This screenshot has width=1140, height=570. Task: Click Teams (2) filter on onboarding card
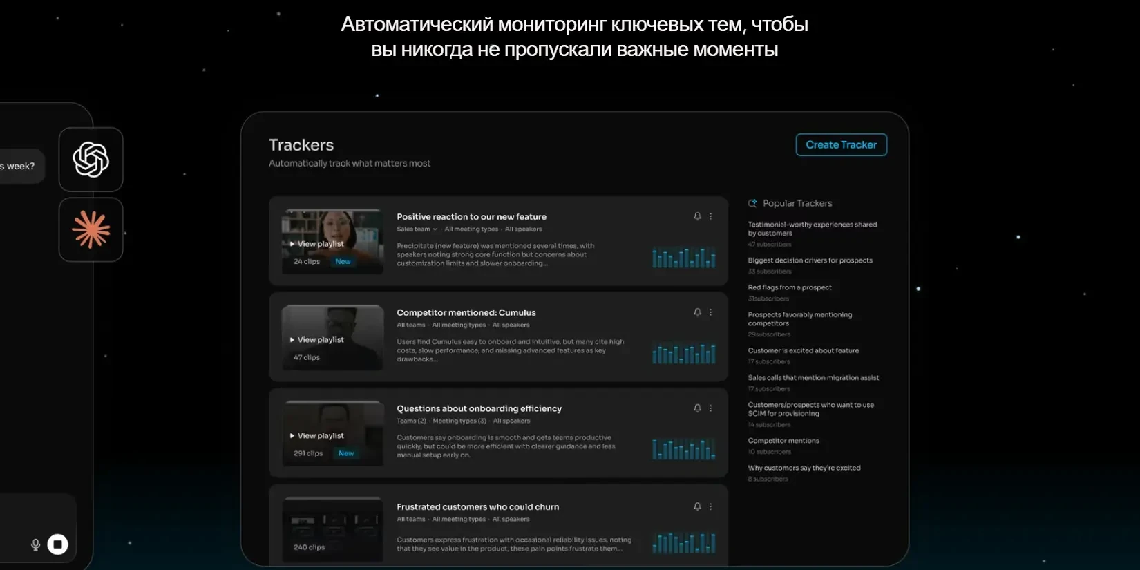411,421
